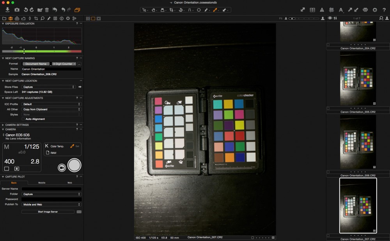This screenshot has width=390, height=241.
Task: Click the arrow icon next to Store Files
Action: tap(80, 87)
